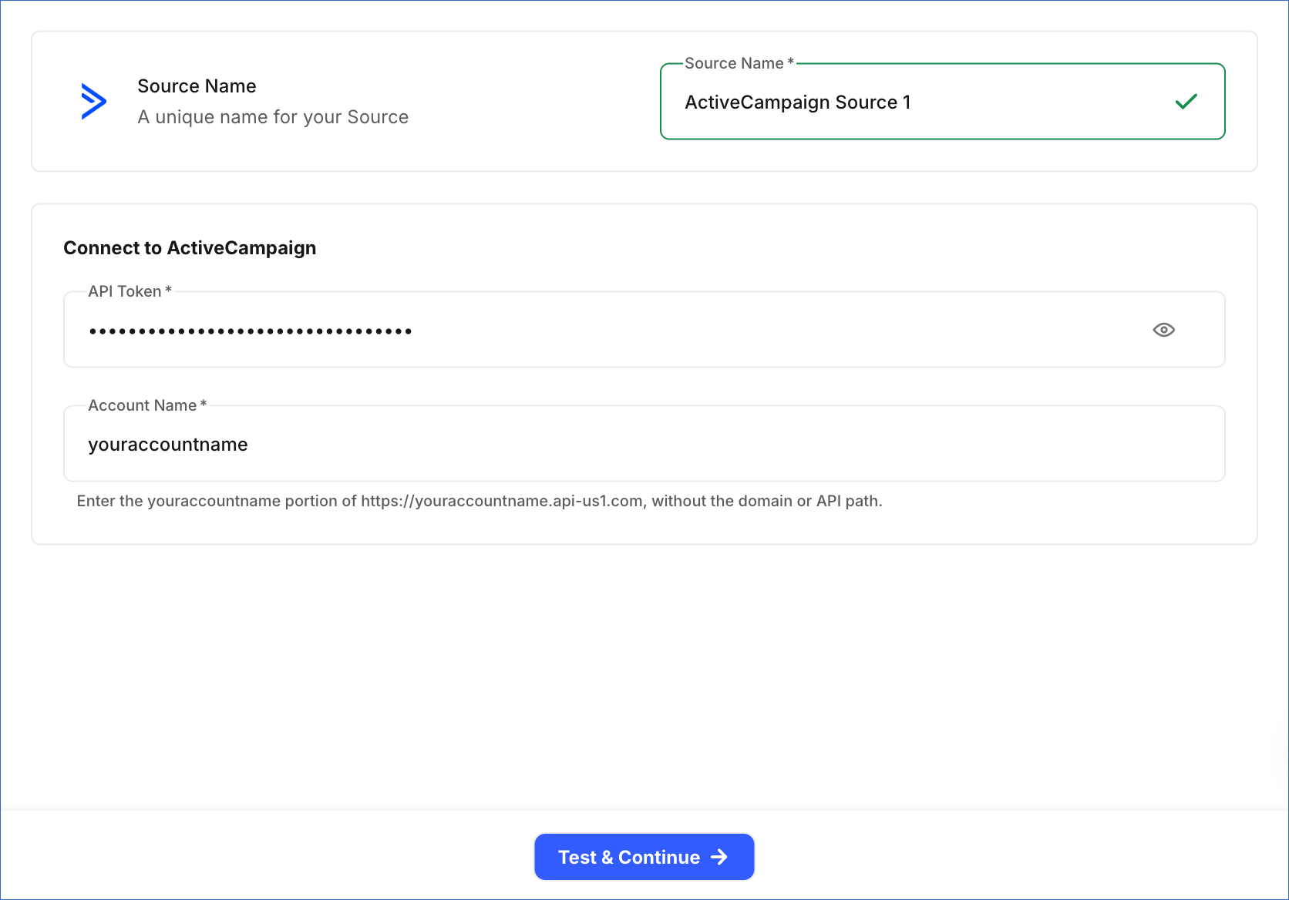Click the account name helper text

[480, 501]
